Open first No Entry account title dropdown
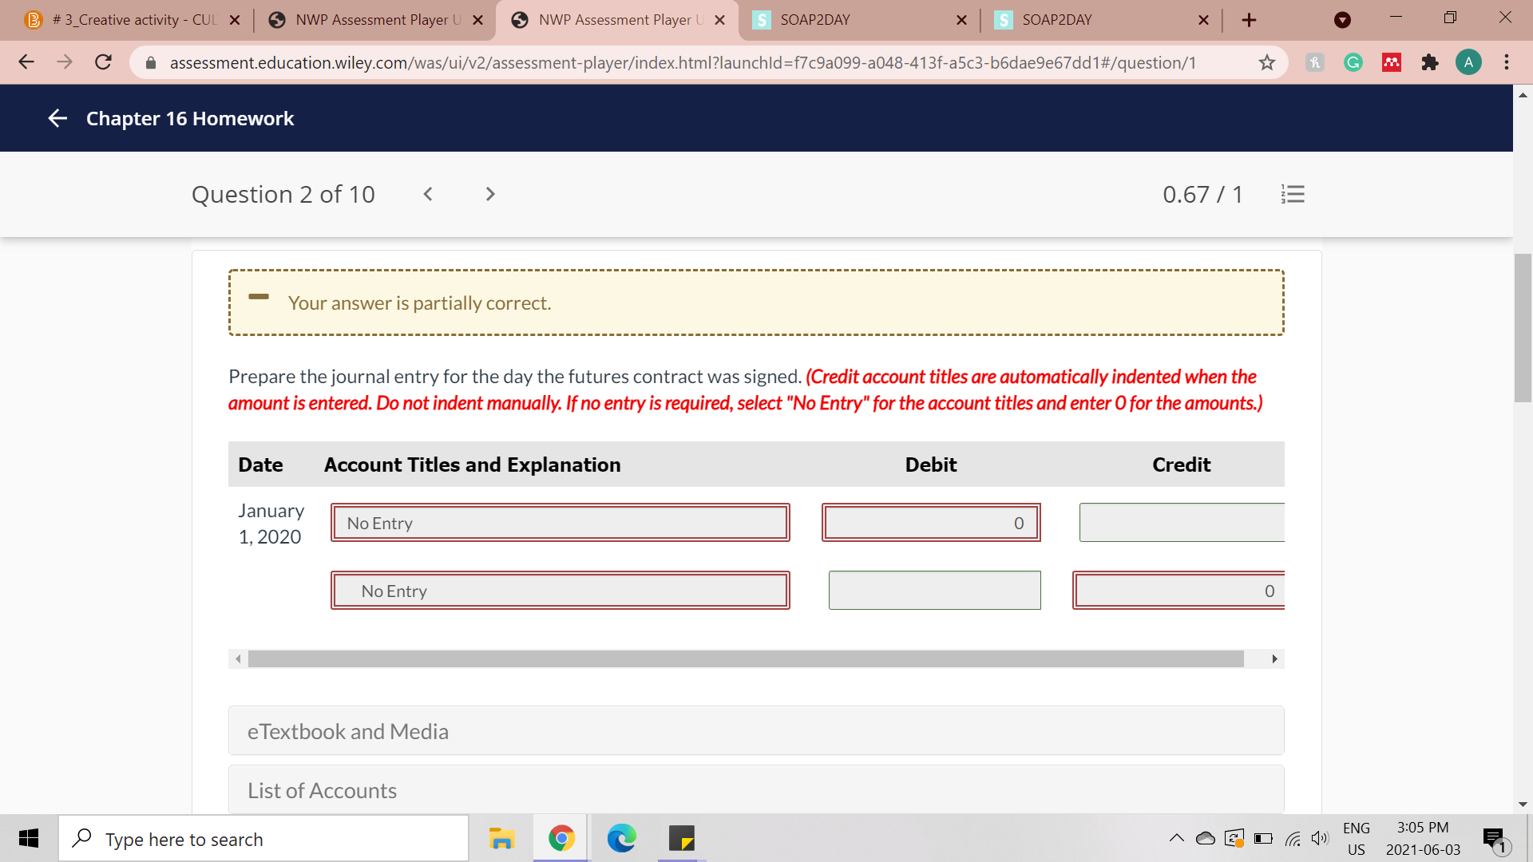This screenshot has width=1533, height=862. point(560,523)
